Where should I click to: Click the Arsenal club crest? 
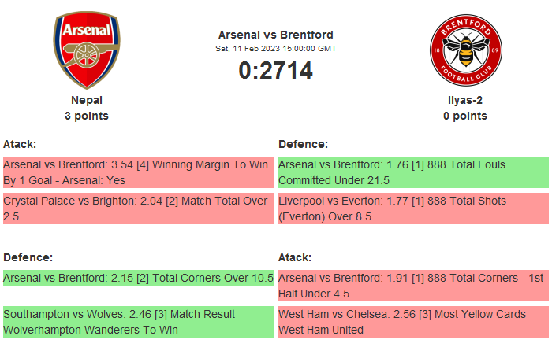point(87,50)
